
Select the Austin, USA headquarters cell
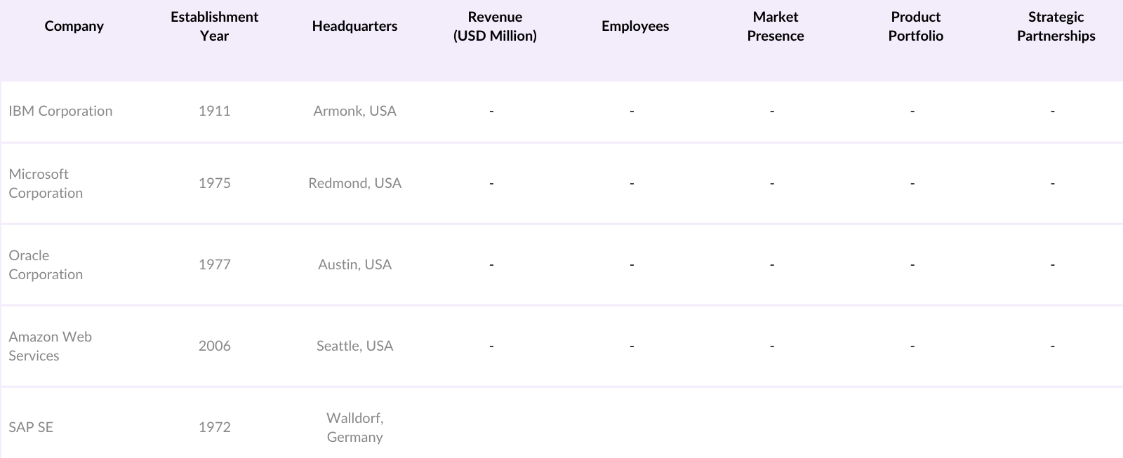[354, 264]
